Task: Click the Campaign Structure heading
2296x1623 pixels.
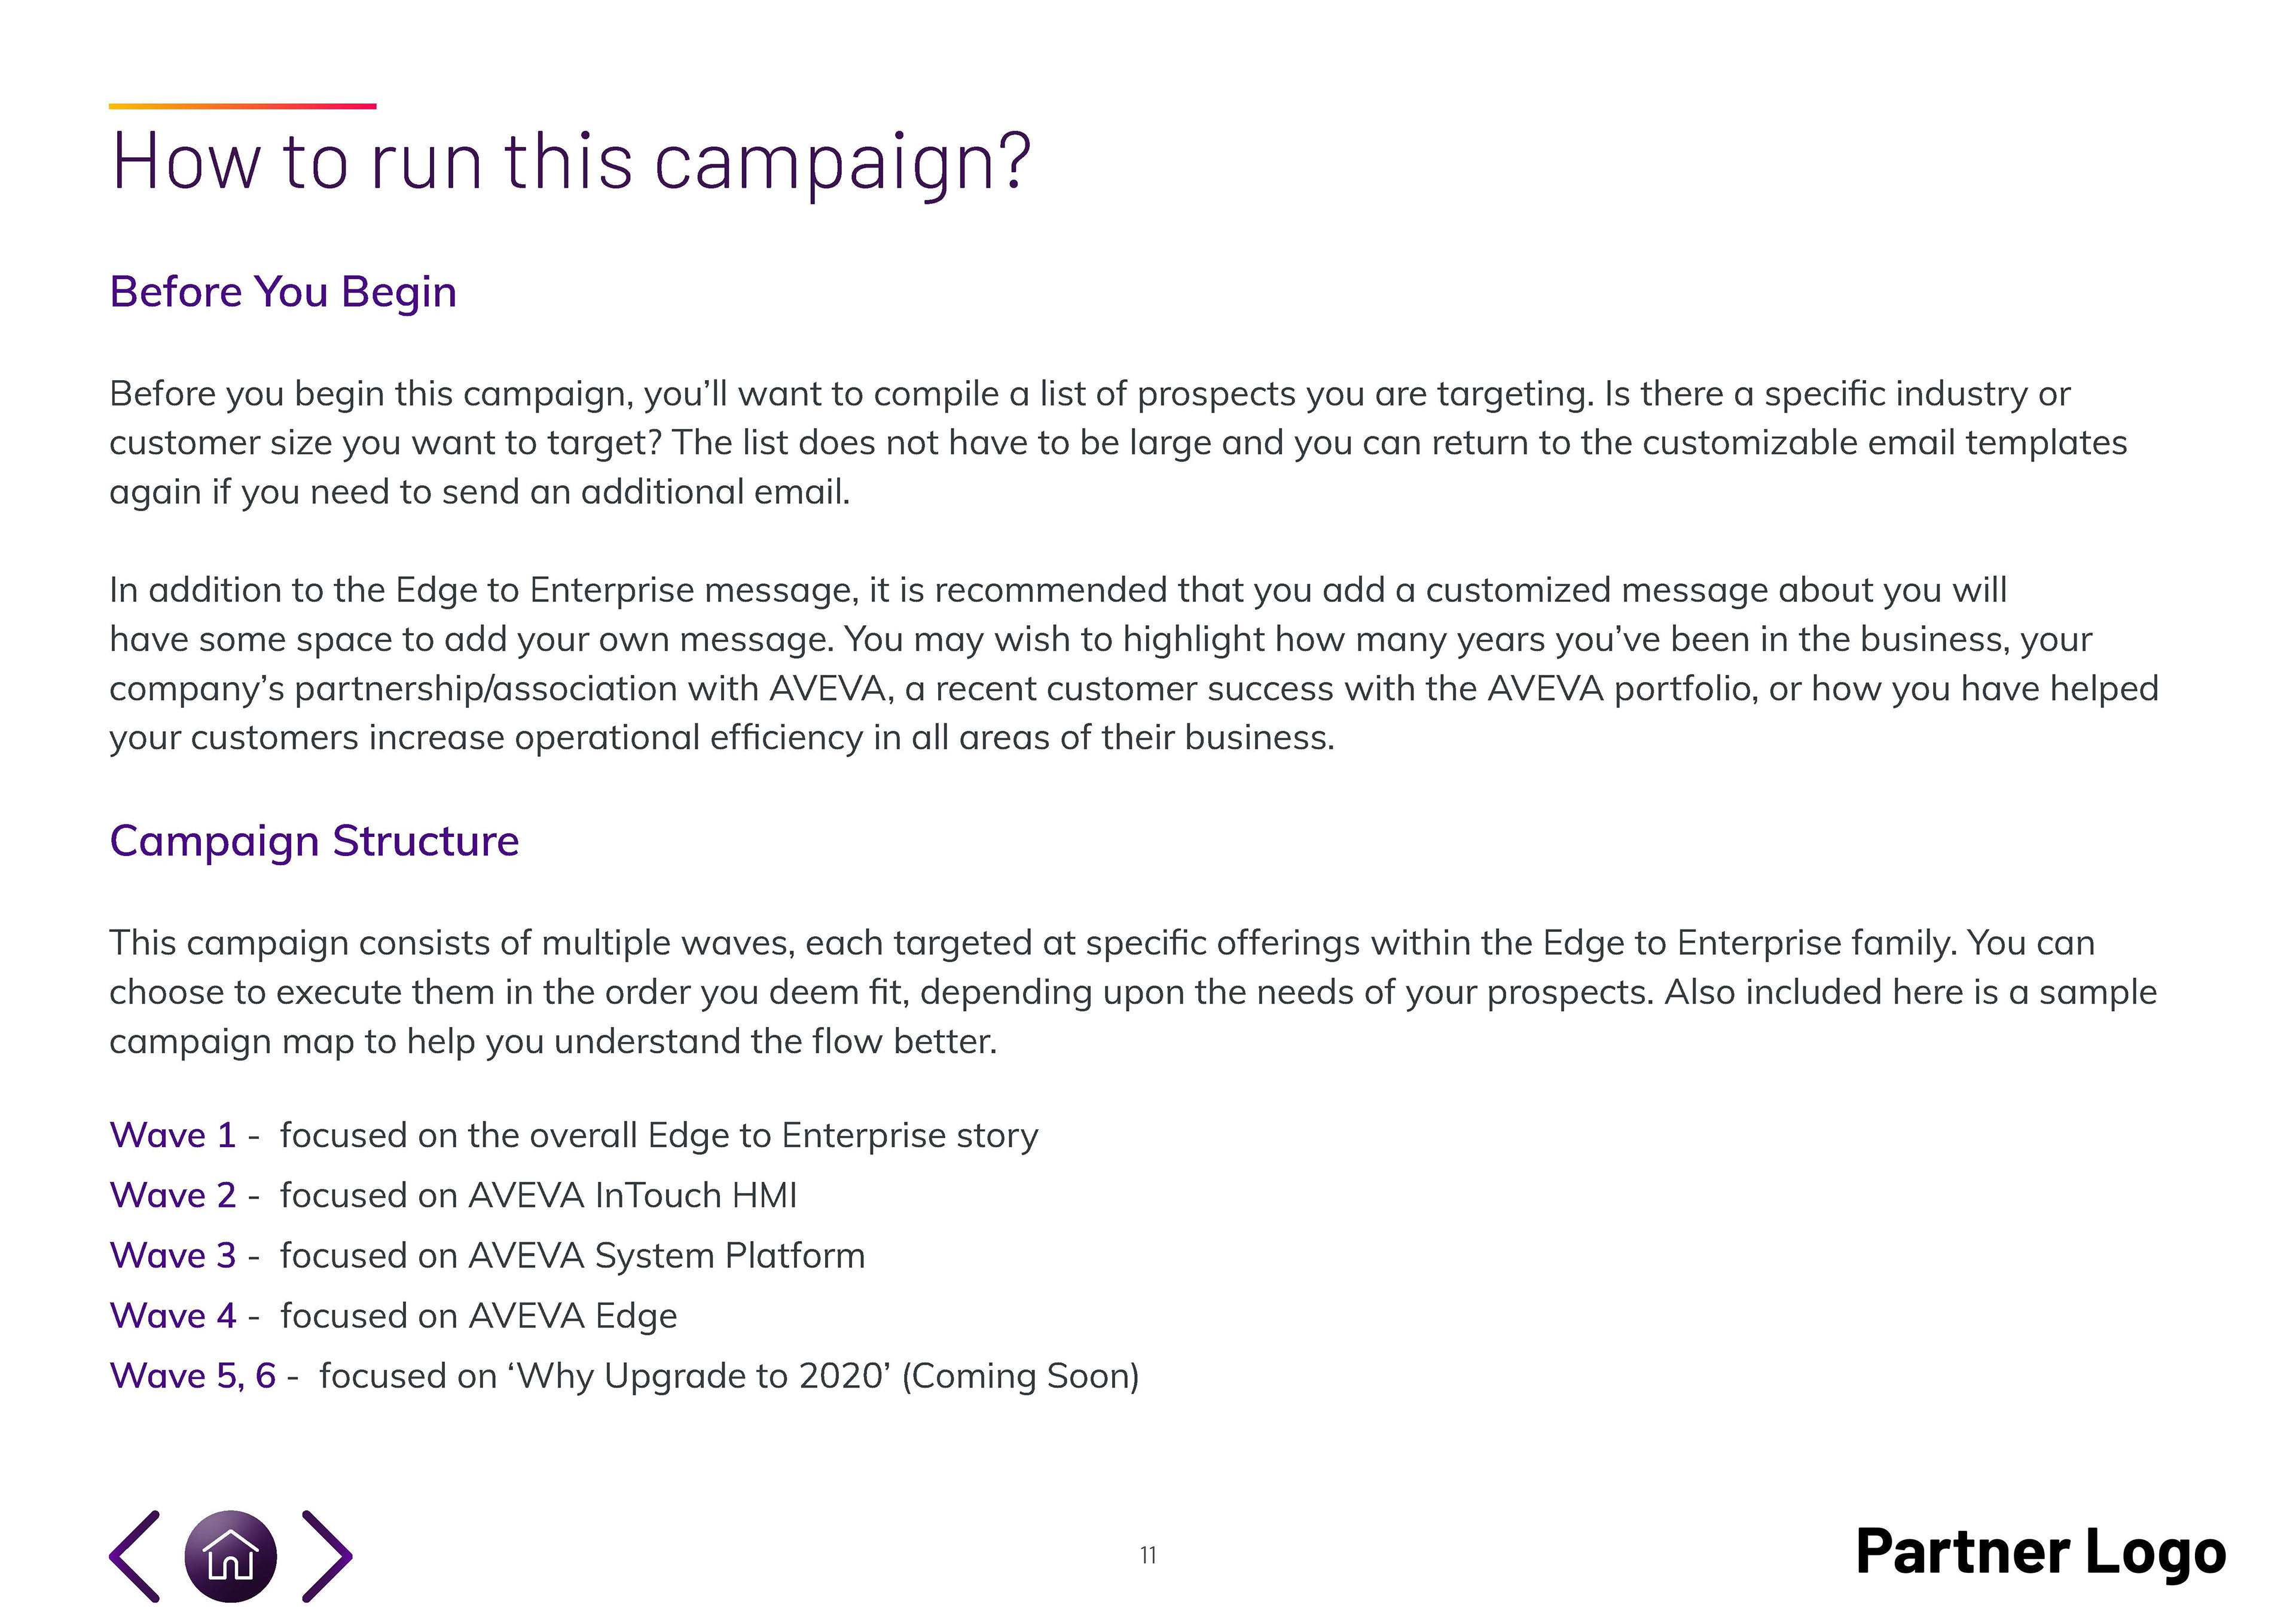Action: (x=314, y=841)
